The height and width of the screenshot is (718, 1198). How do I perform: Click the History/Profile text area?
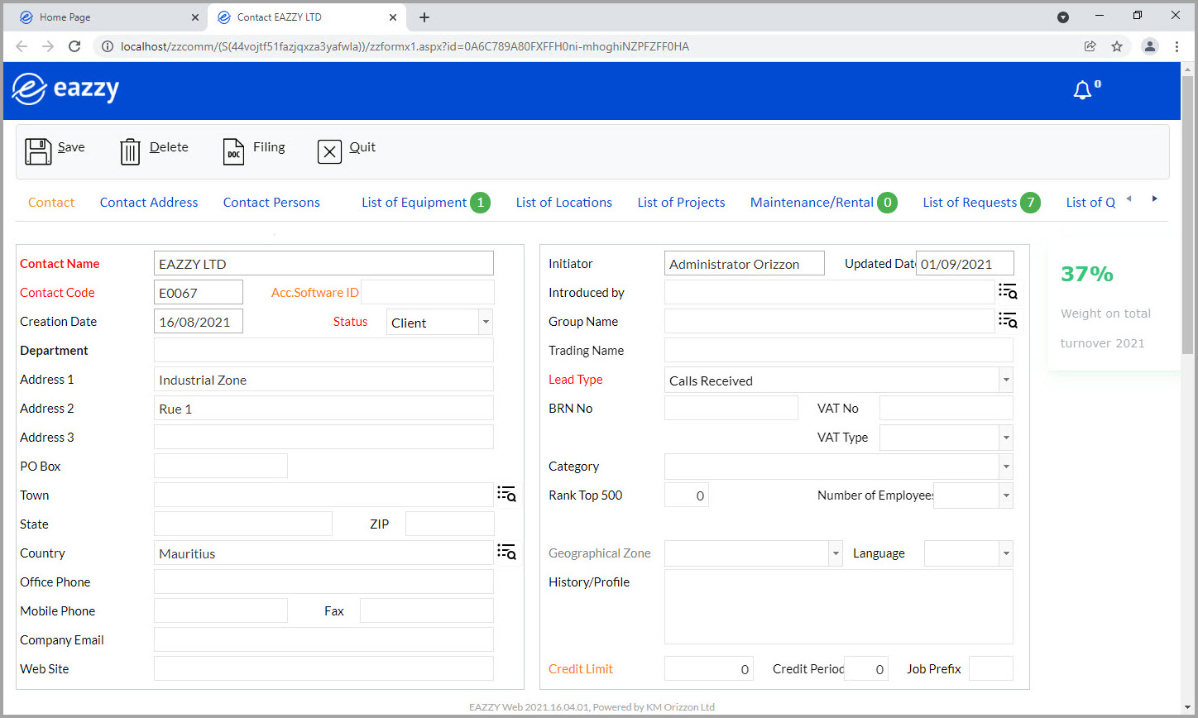point(839,606)
